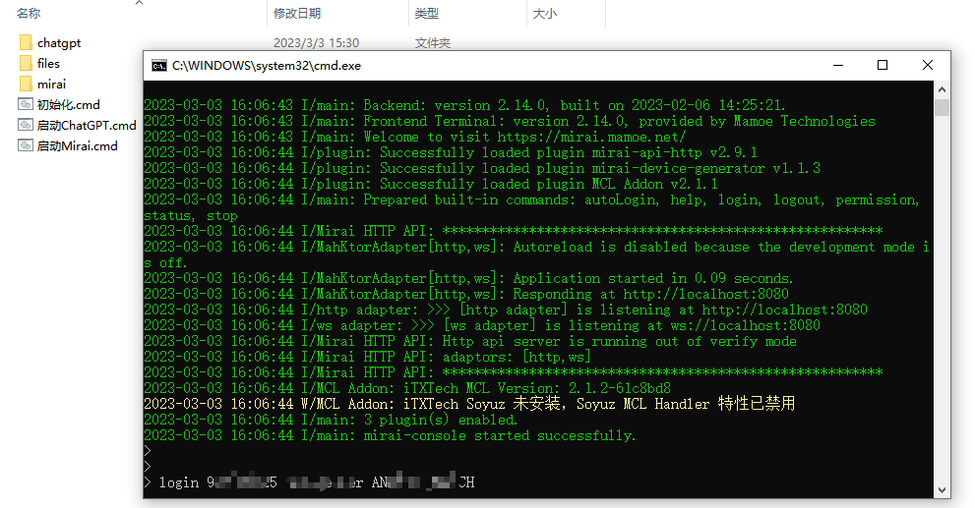Click the 启动ChatGPT.cmd file icon
This screenshot has width=975, height=508.
tap(26, 125)
